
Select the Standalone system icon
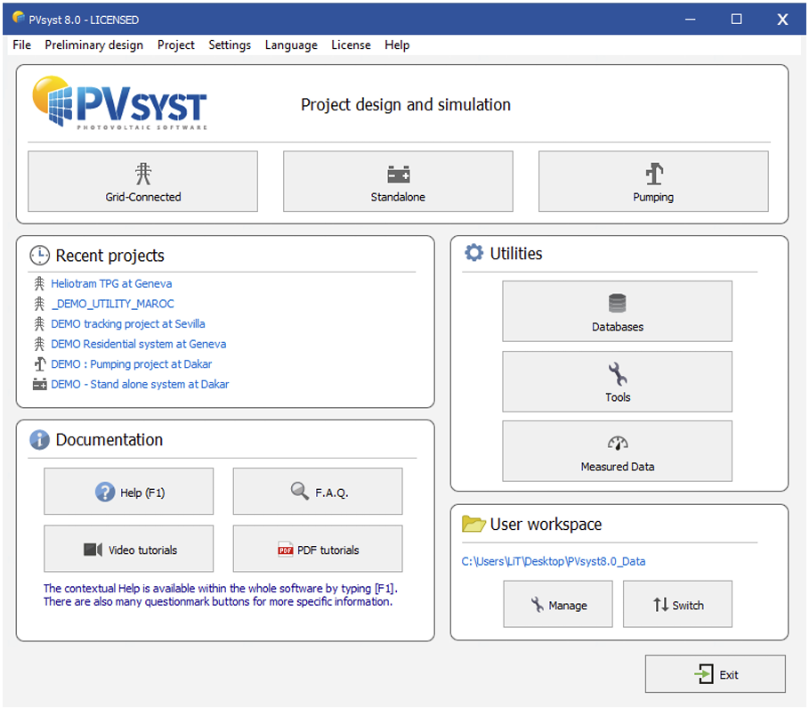[x=397, y=181]
